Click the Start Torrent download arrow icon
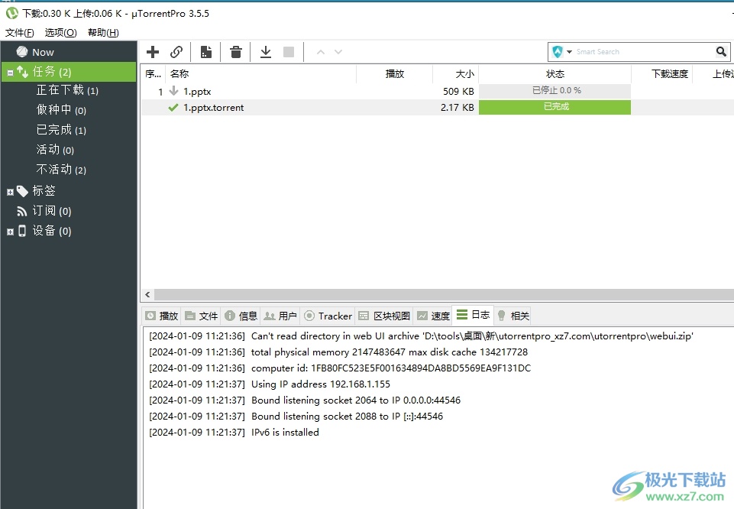This screenshot has width=734, height=509. click(266, 52)
